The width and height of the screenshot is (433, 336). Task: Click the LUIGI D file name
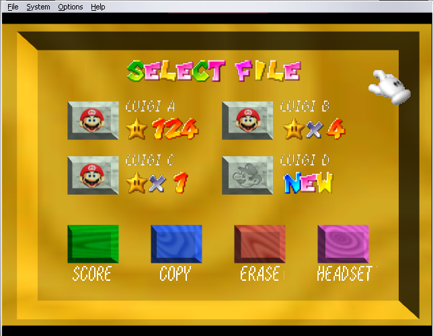click(305, 160)
